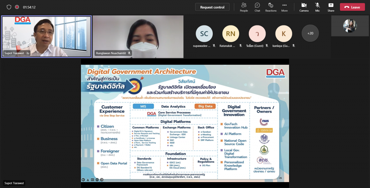The image size is (370, 188).
Task: Click the muted mic icon beside Ratanaluk
Action: coord(240,46)
